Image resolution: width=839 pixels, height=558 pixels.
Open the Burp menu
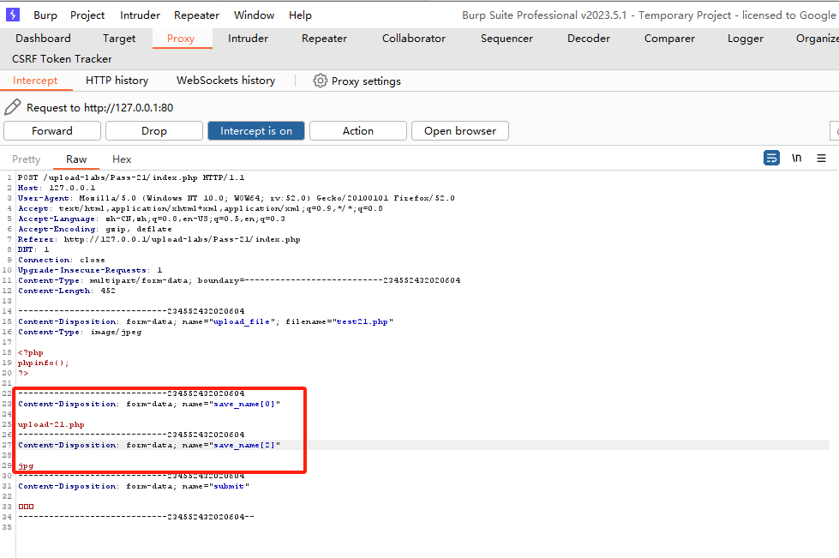tap(45, 15)
